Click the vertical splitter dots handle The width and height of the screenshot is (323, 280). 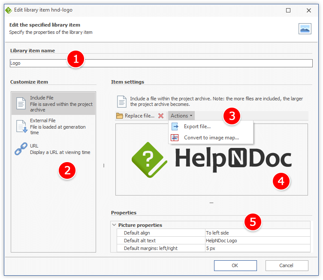pos(104,166)
